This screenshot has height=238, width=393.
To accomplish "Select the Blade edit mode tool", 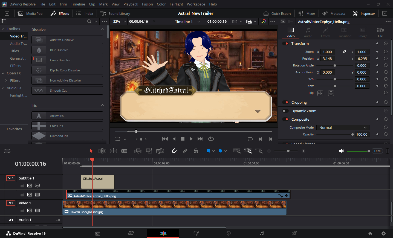I will click(124, 151).
